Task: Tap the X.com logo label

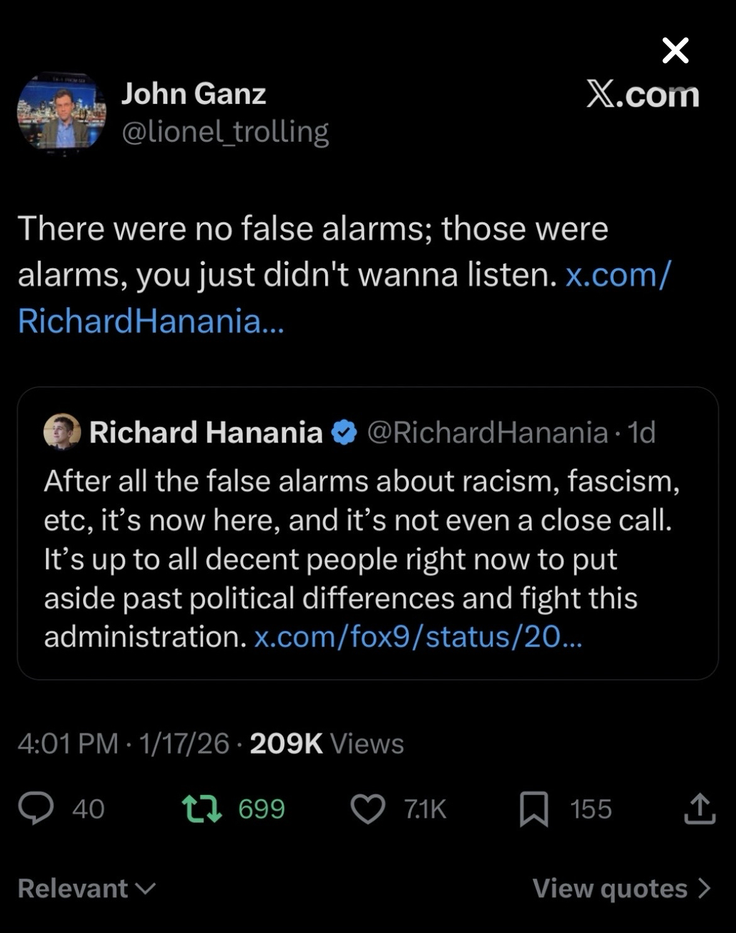Action: pos(642,95)
